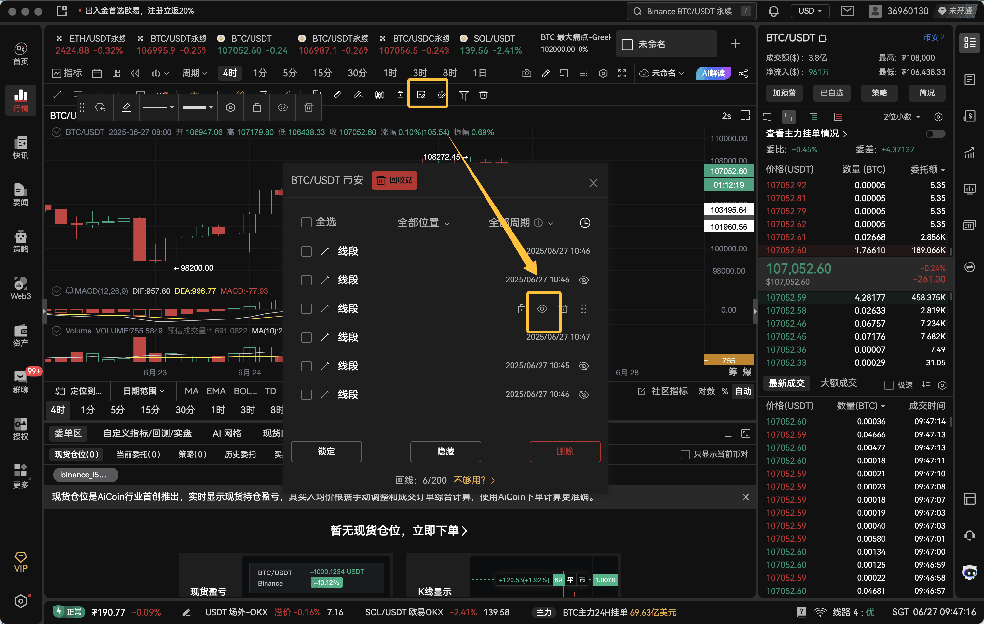Click the 指标 indicators toolbar item
Viewport: 984px width, 624px height.
pos(67,73)
